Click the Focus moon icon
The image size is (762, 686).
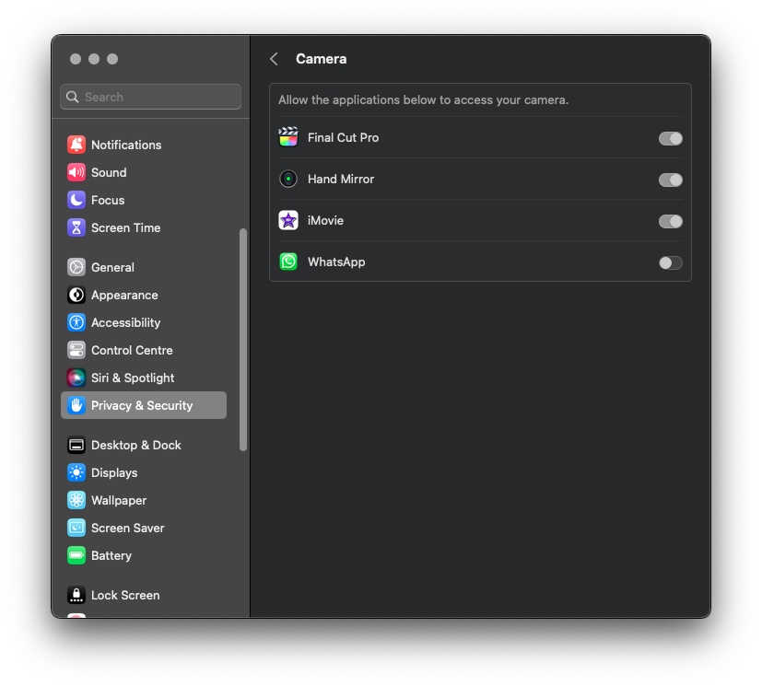[x=76, y=200]
